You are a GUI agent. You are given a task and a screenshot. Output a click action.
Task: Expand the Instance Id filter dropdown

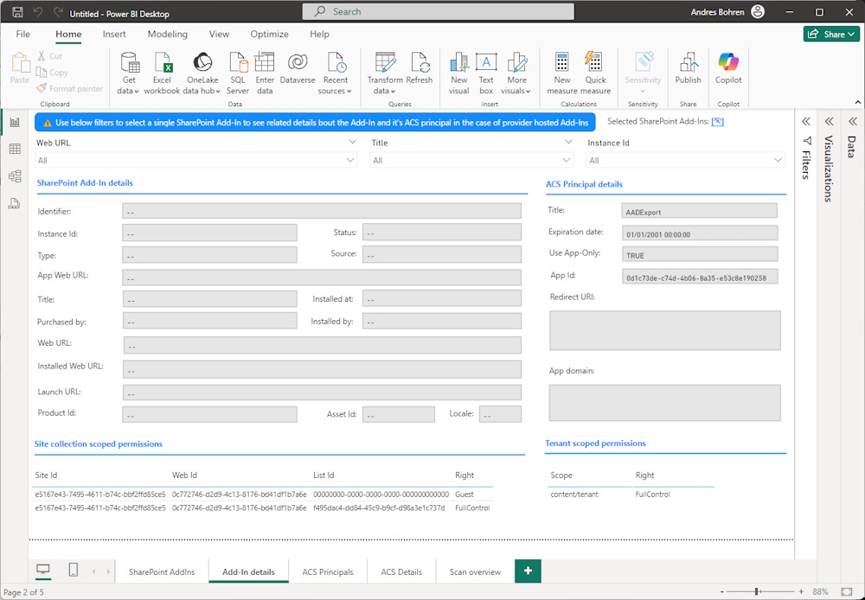pos(778,161)
